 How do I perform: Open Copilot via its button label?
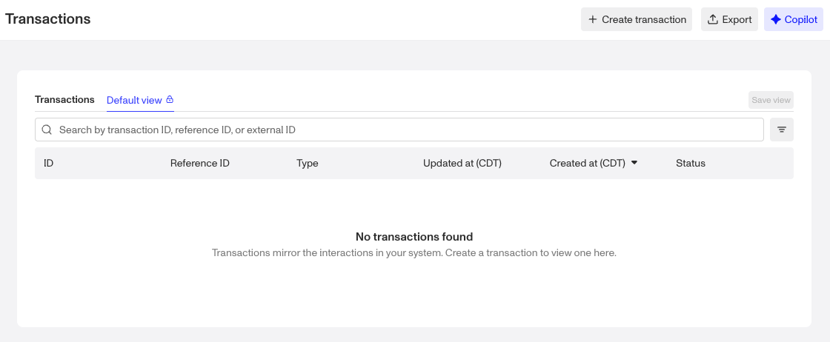801,20
